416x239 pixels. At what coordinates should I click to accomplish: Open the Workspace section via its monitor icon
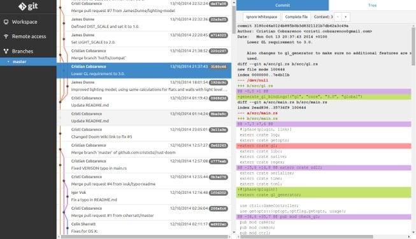[x=6, y=22]
